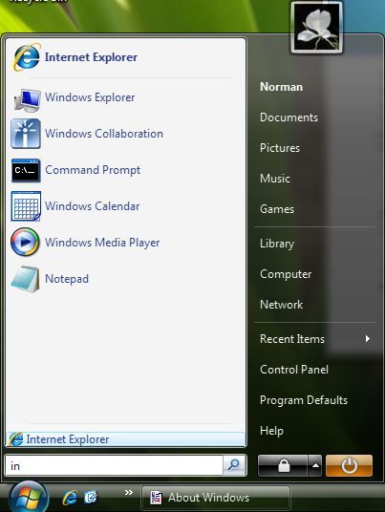
Task: Click the Windows Explorer label
Action: pos(90,97)
